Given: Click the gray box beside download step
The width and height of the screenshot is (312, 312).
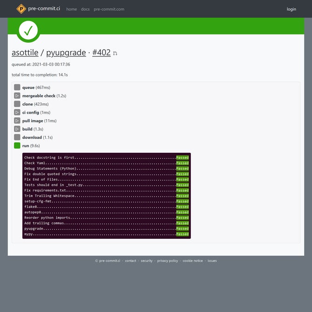Looking at the screenshot, I should pyautogui.click(x=17, y=137).
